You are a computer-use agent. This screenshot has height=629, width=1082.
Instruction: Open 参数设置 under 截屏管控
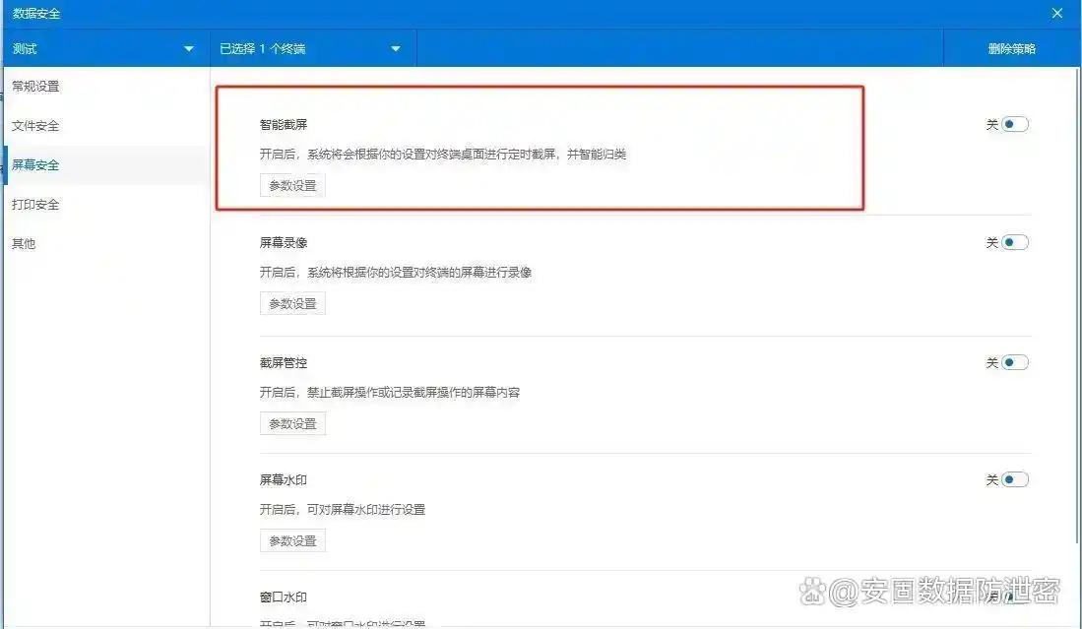click(x=292, y=423)
